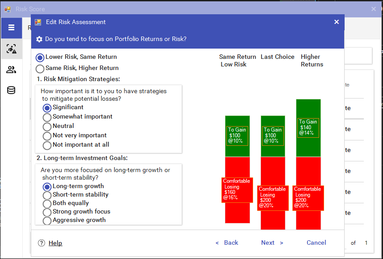Click the Risk Score window app icon
Viewport: 383px width, 259px height.
pos(8,9)
